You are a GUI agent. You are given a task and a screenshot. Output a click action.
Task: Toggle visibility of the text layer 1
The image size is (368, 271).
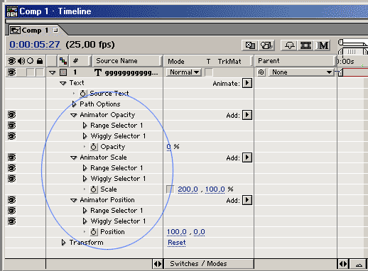11,72
